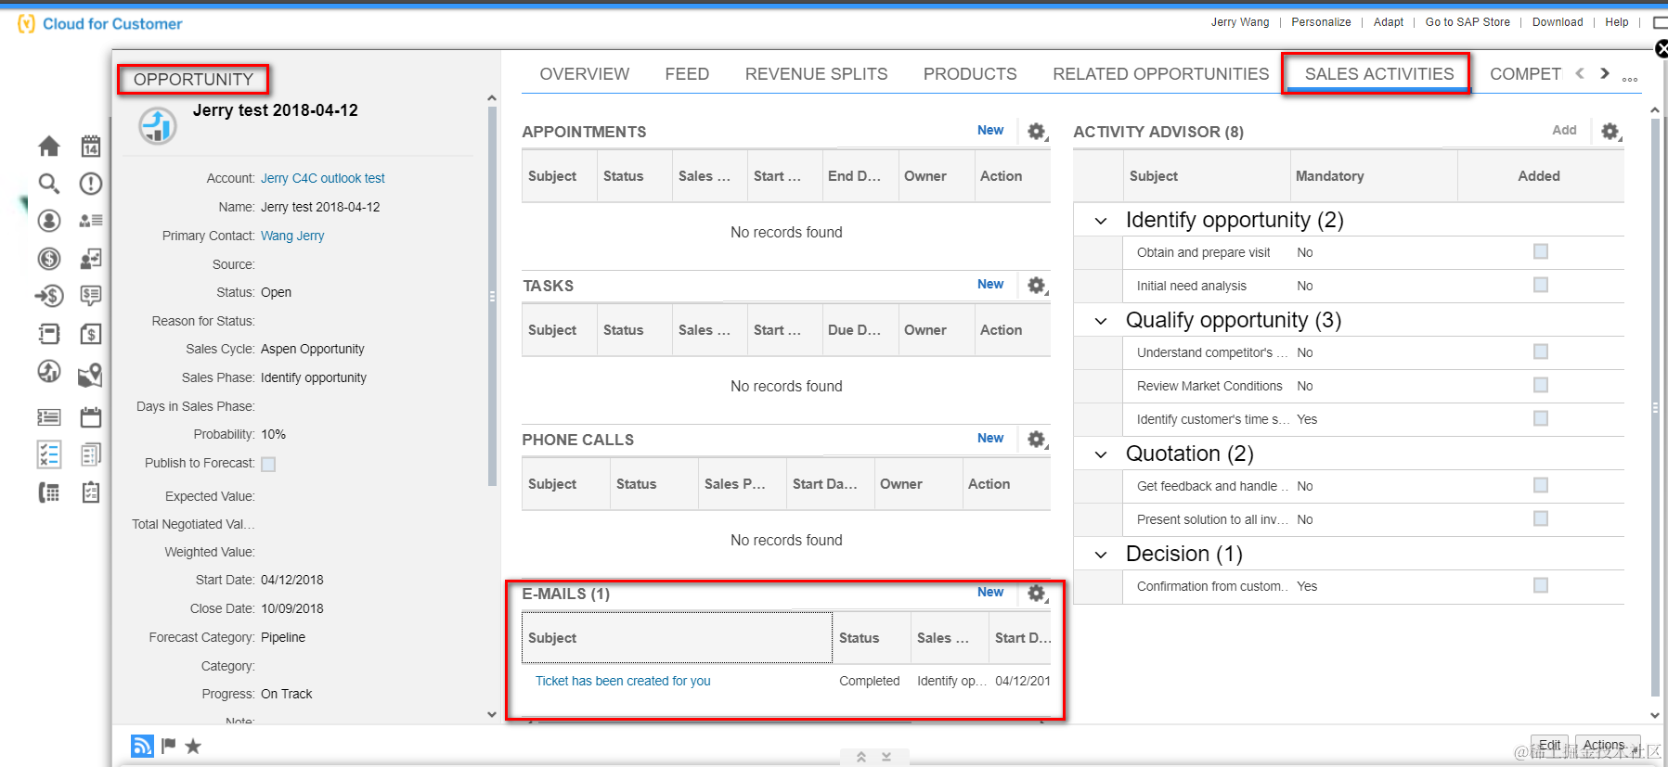Open the dollar document icon in sidebar
1668x767 pixels.
pos(90,334)
